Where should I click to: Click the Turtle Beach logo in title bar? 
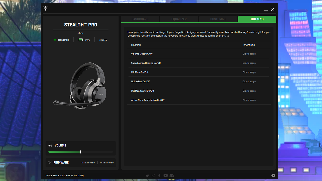(46, 8)
